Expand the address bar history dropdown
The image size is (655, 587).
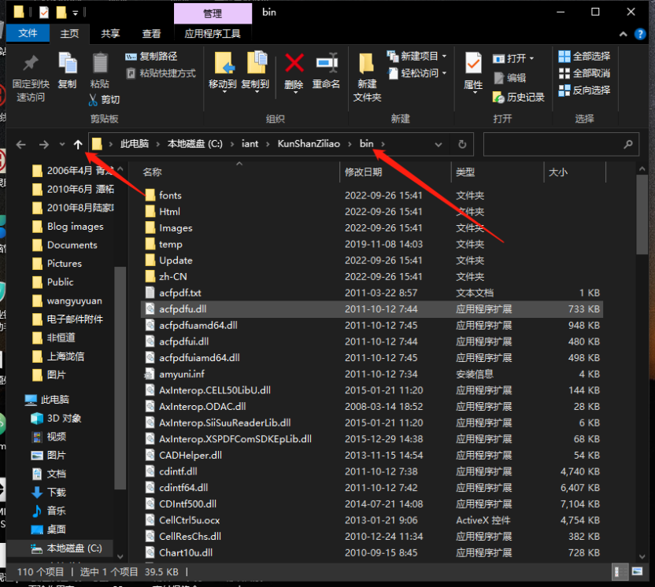coord(439,145)
